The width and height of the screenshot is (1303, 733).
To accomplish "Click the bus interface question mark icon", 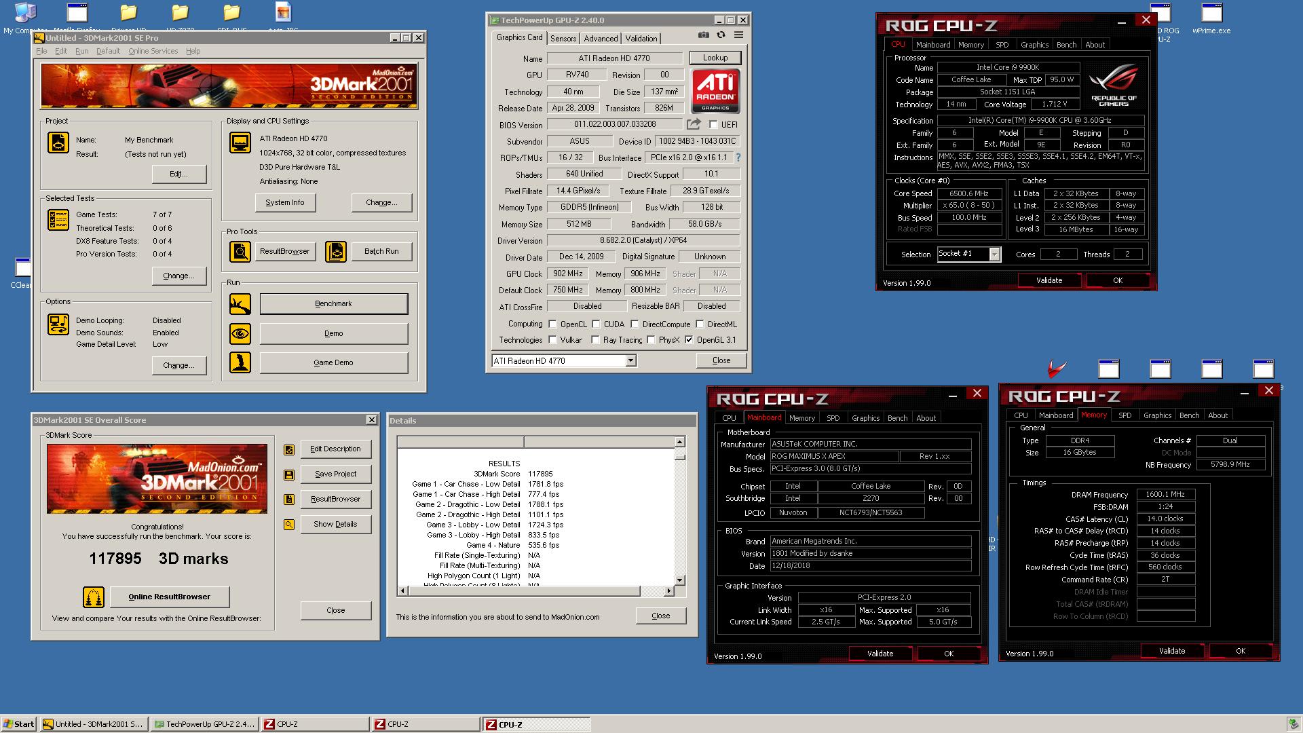I will coord(738,157).
